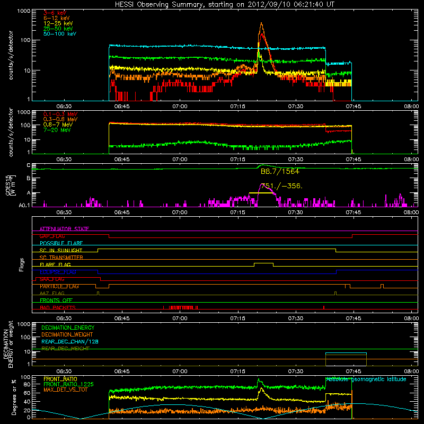Select the FRONTS_OFF flag label

(56, 301)
